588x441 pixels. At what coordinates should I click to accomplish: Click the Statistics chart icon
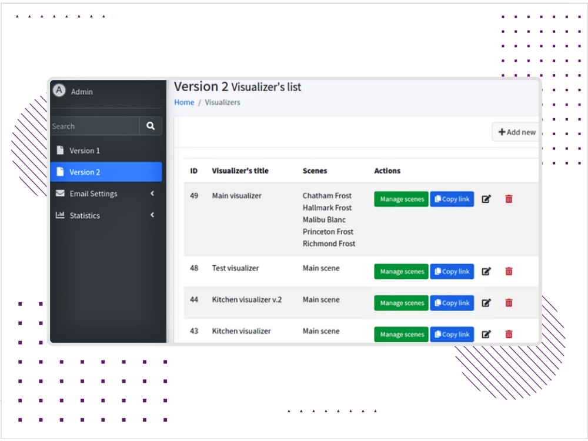[60, 215]
